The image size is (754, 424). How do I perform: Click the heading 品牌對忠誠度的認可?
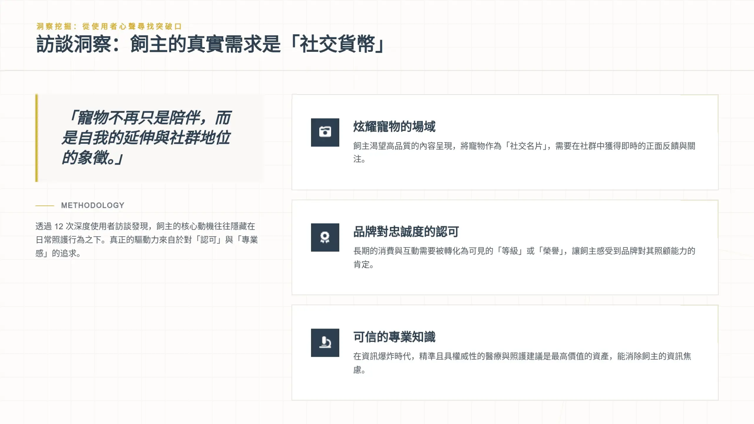406,232
